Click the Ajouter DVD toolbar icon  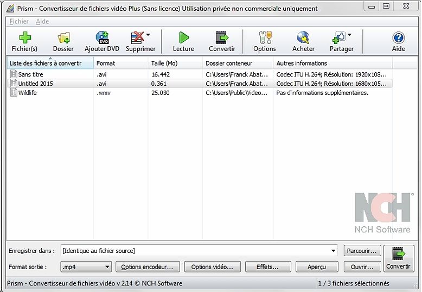[x=102, y=38]
